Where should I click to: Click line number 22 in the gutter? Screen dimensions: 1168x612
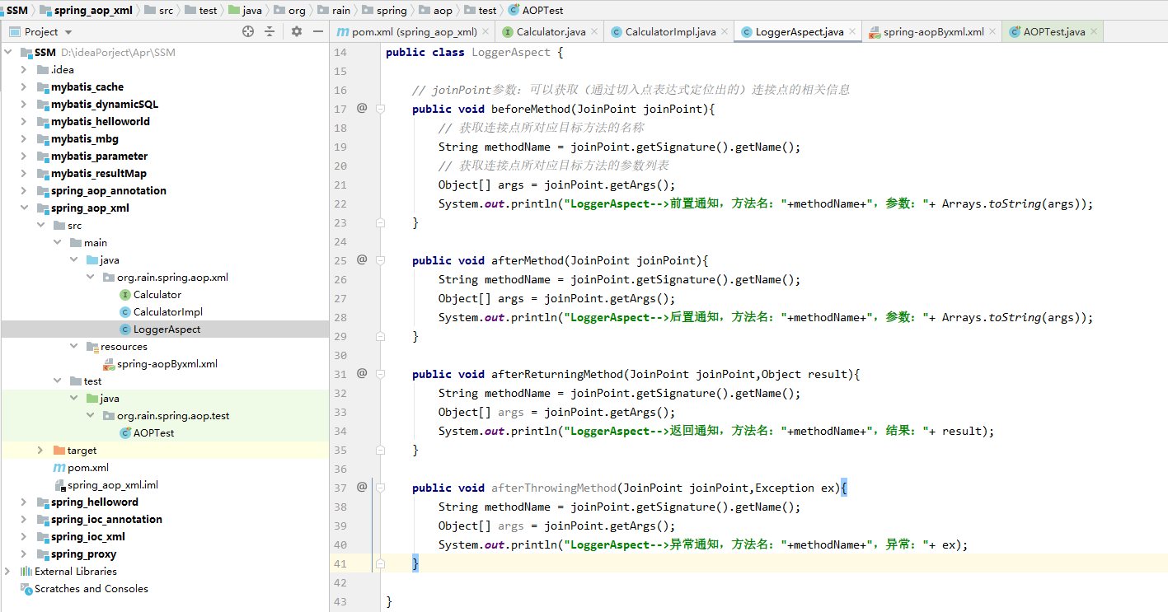341,203
